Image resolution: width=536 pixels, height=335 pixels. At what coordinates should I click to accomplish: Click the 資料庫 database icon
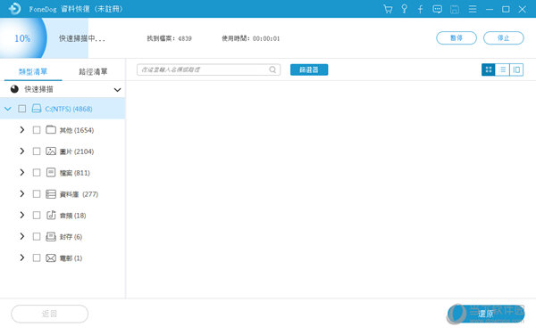pos(51,194)
